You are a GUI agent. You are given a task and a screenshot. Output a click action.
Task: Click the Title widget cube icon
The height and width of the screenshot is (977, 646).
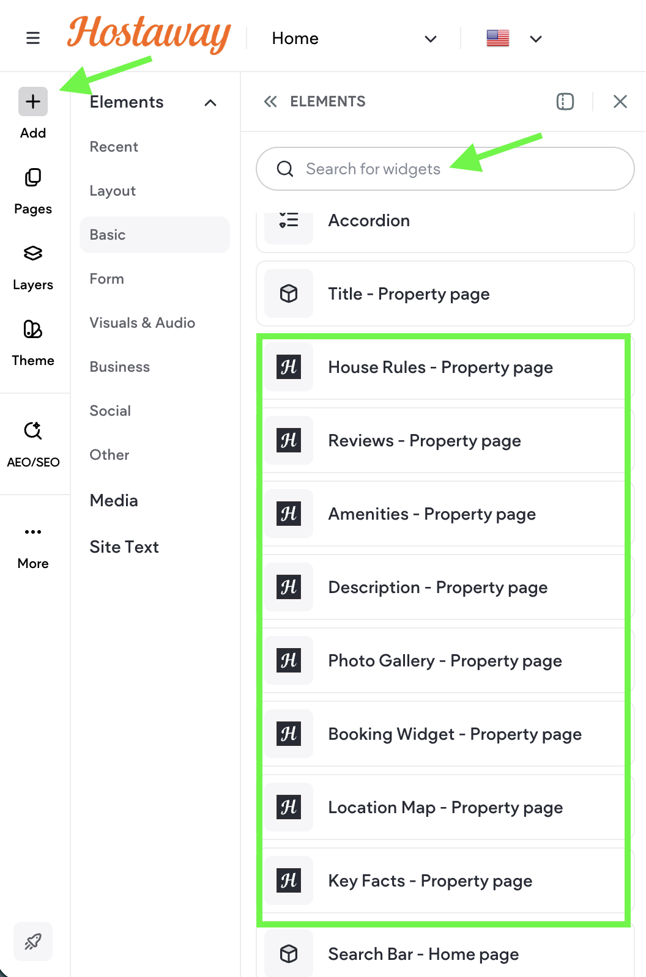click(289, 293)
